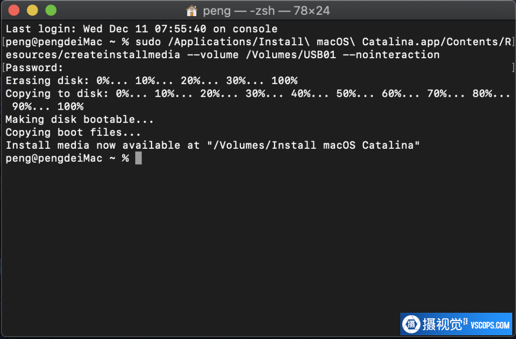Click the word 'sudo' in the command
The image size is (516, 339).
(148, 42)
